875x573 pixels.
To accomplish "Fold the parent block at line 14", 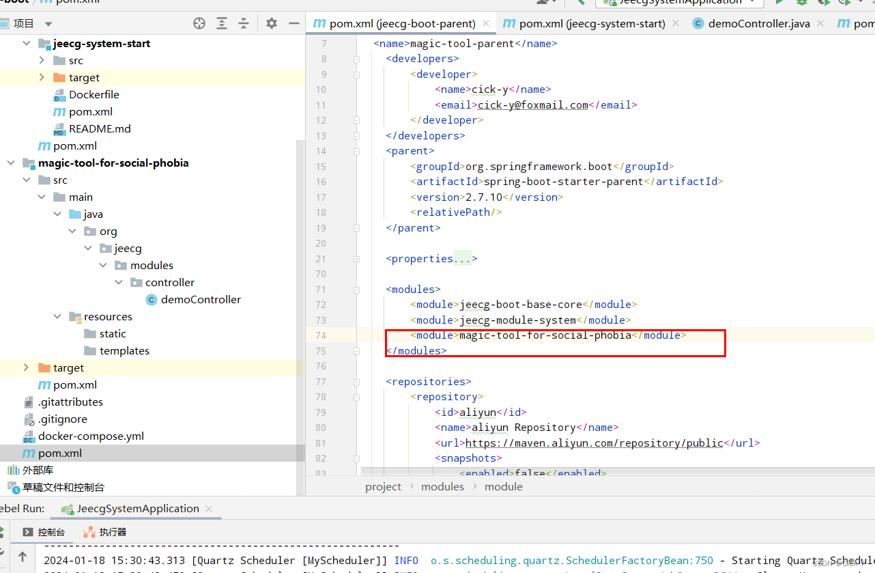I will (356, 151).
